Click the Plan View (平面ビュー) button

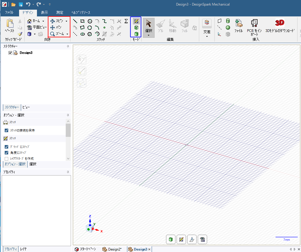37,28
